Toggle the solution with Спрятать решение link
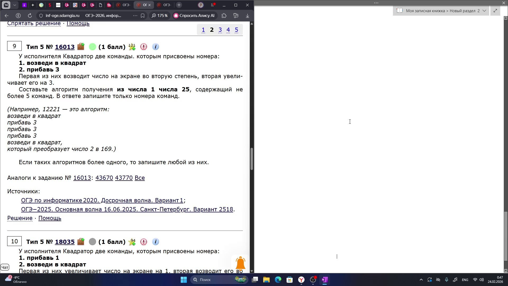The image size is (508, 286). [34, 23]
